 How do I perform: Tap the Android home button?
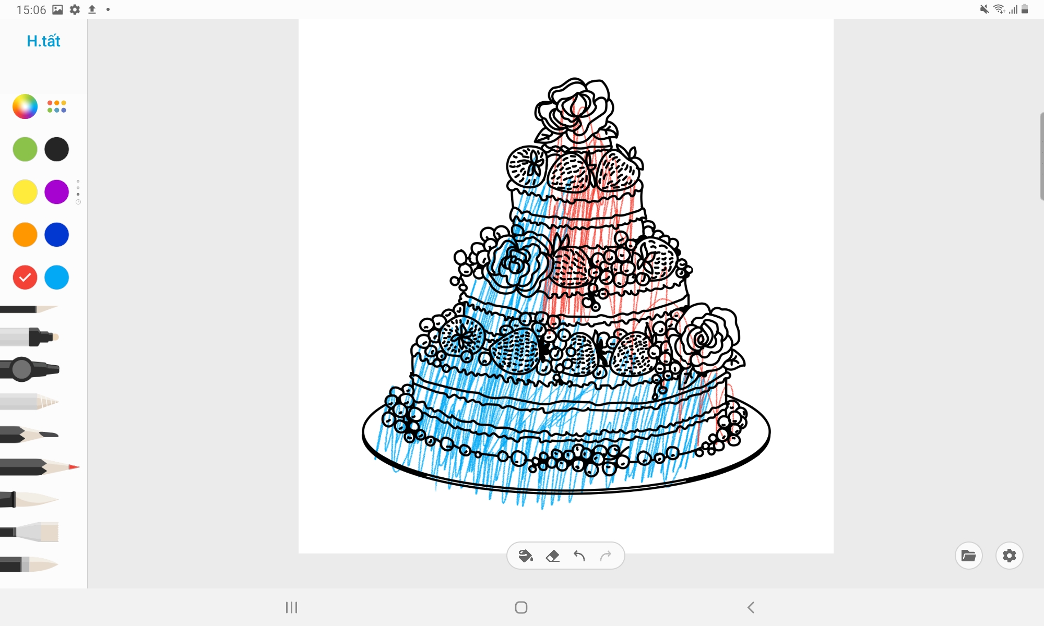point(521,607)
